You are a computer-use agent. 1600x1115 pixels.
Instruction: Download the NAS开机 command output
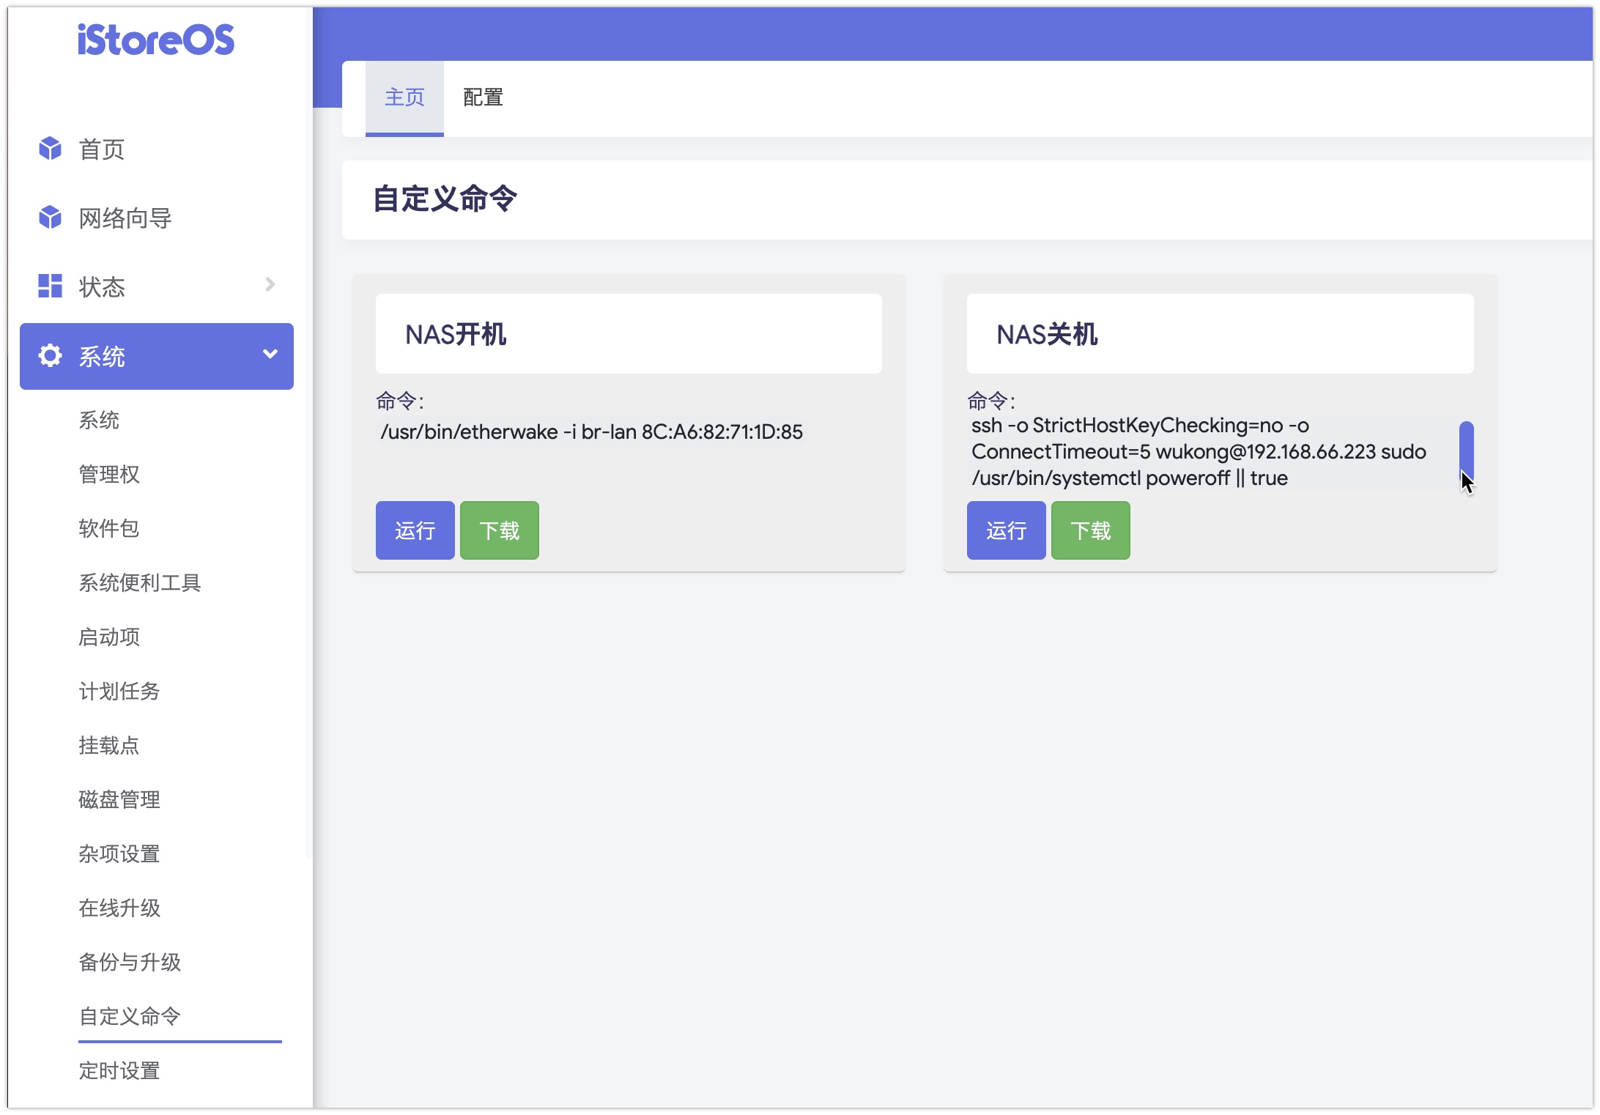coord(499,530)
